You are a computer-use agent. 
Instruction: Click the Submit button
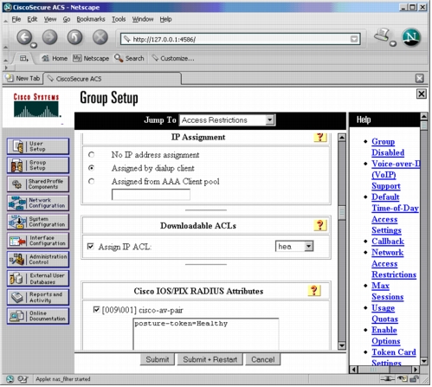158,360
